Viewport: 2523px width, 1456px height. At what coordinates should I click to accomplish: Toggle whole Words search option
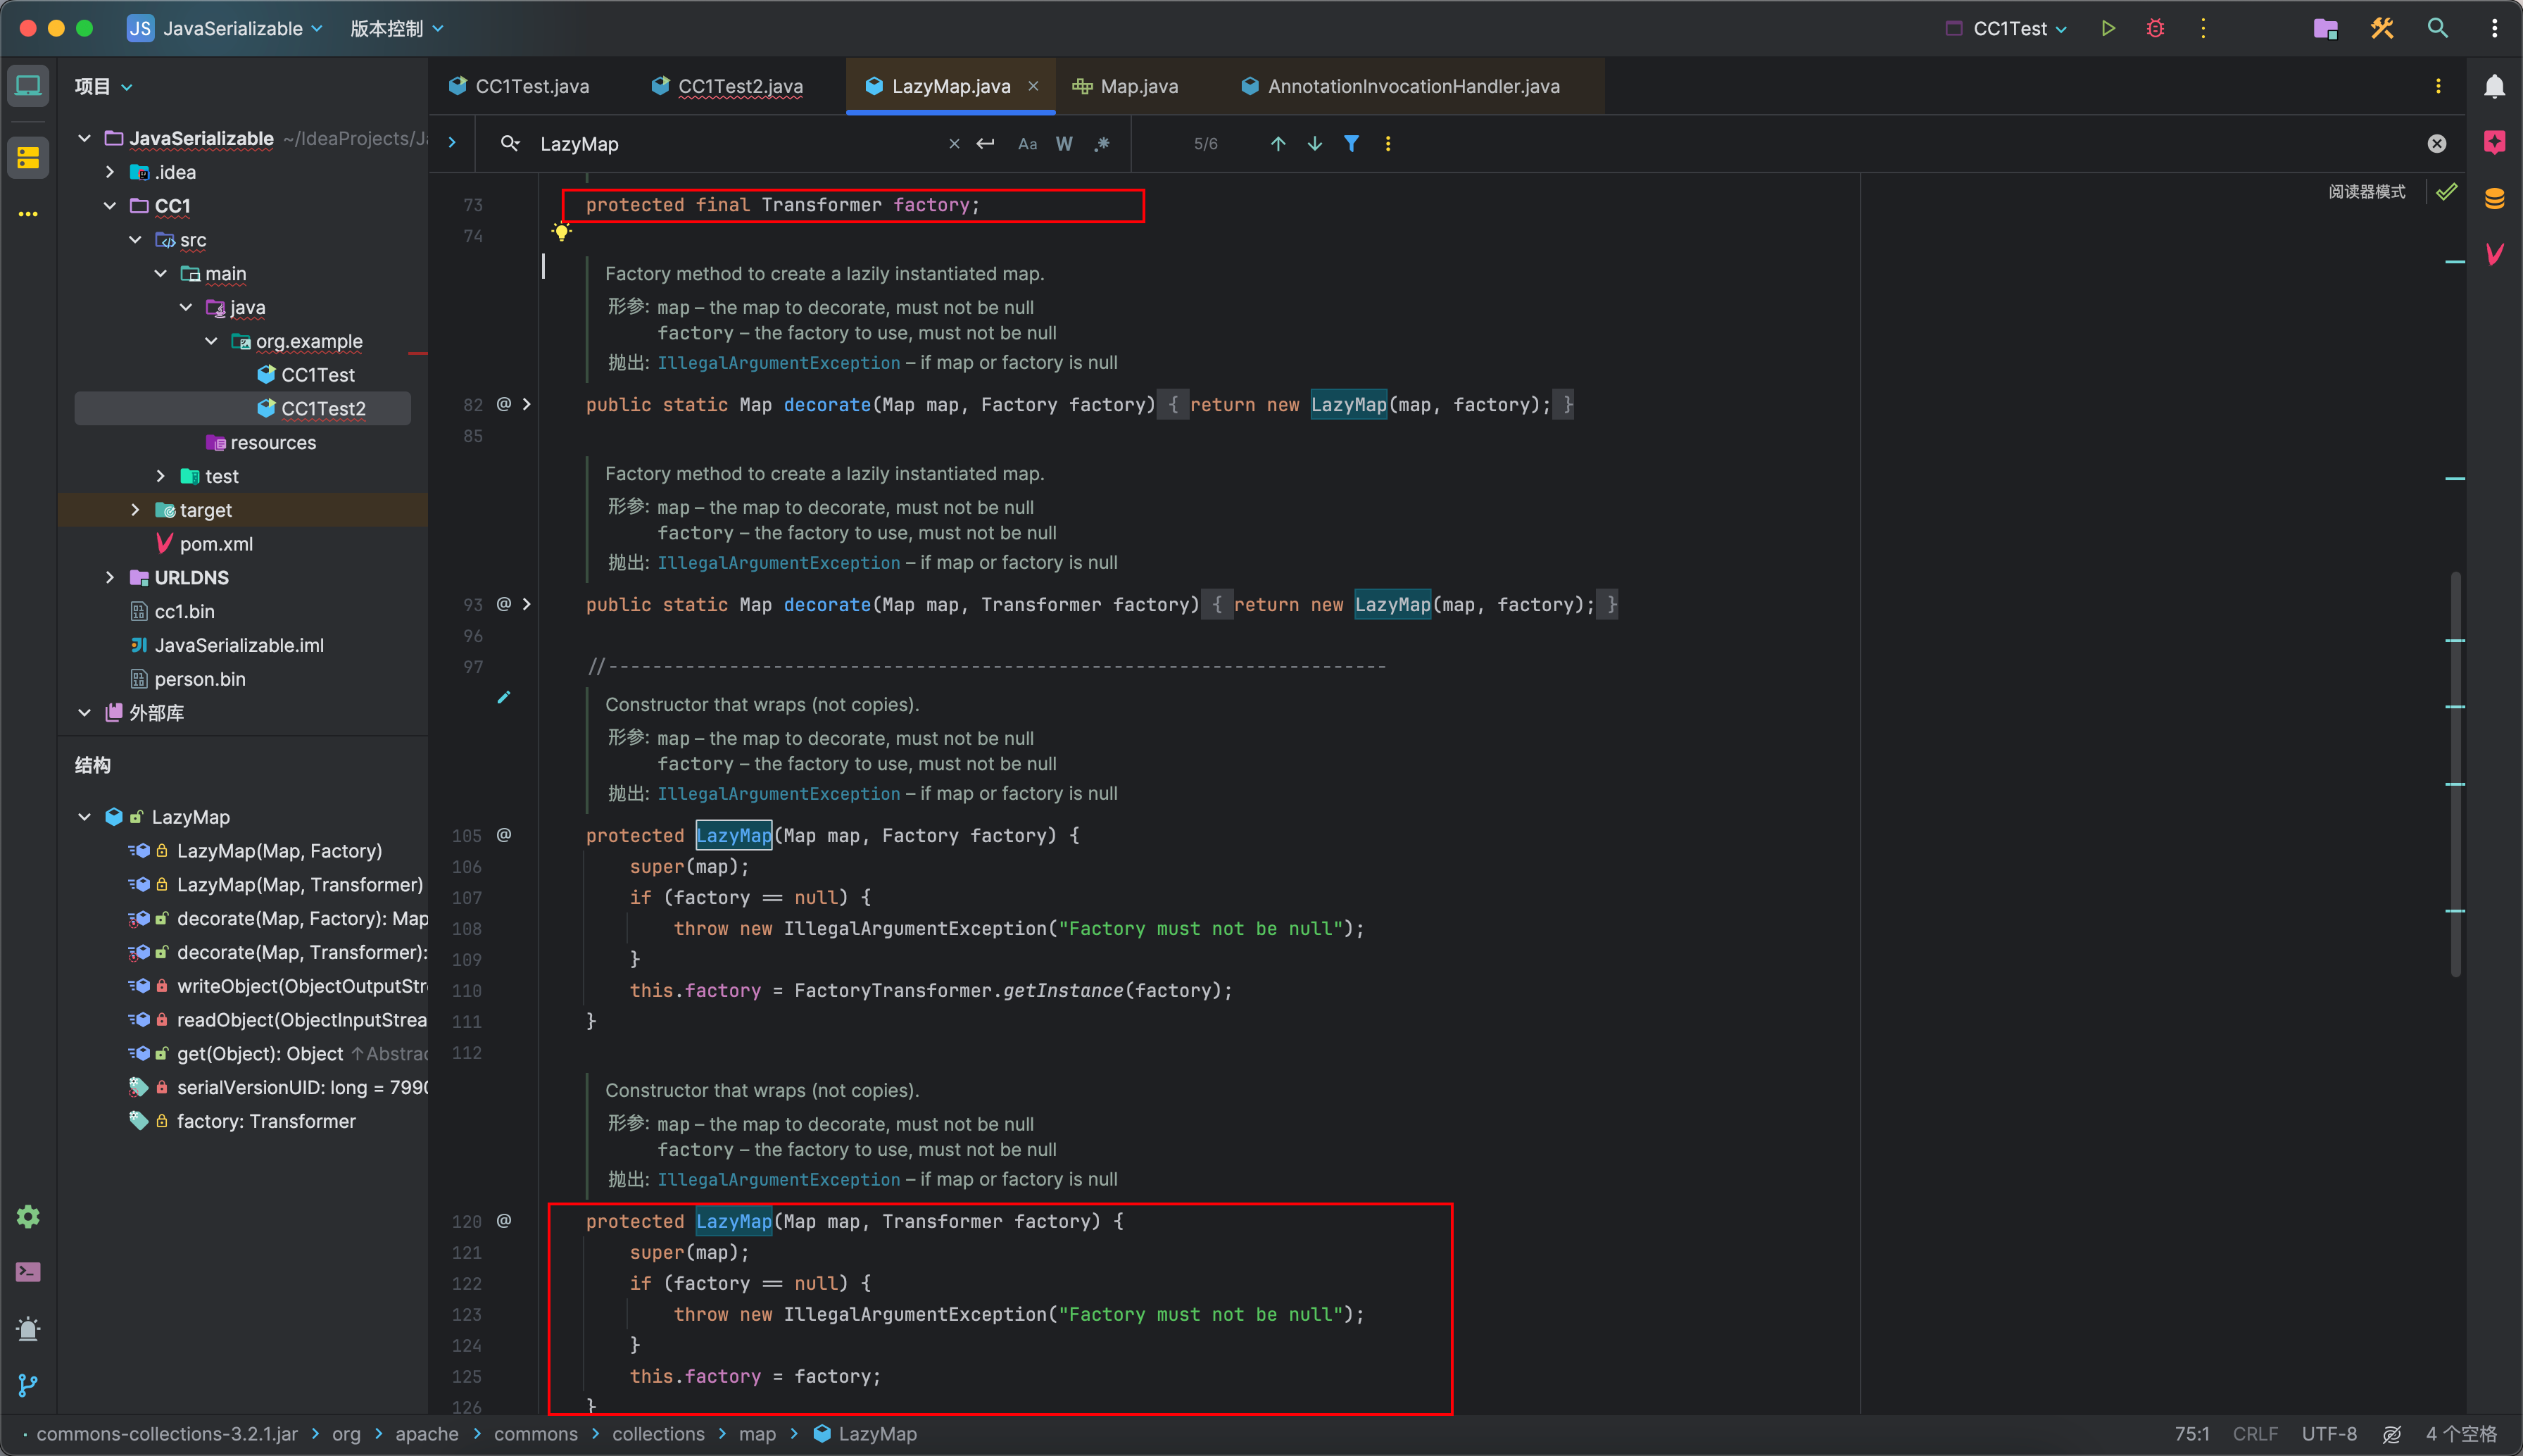tap(1064, 144)
